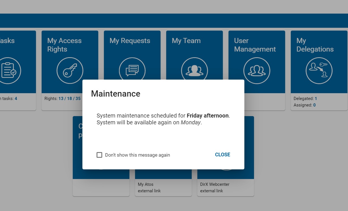
Task: Enable "Don't show this message again"
Action: click(99, 155)
